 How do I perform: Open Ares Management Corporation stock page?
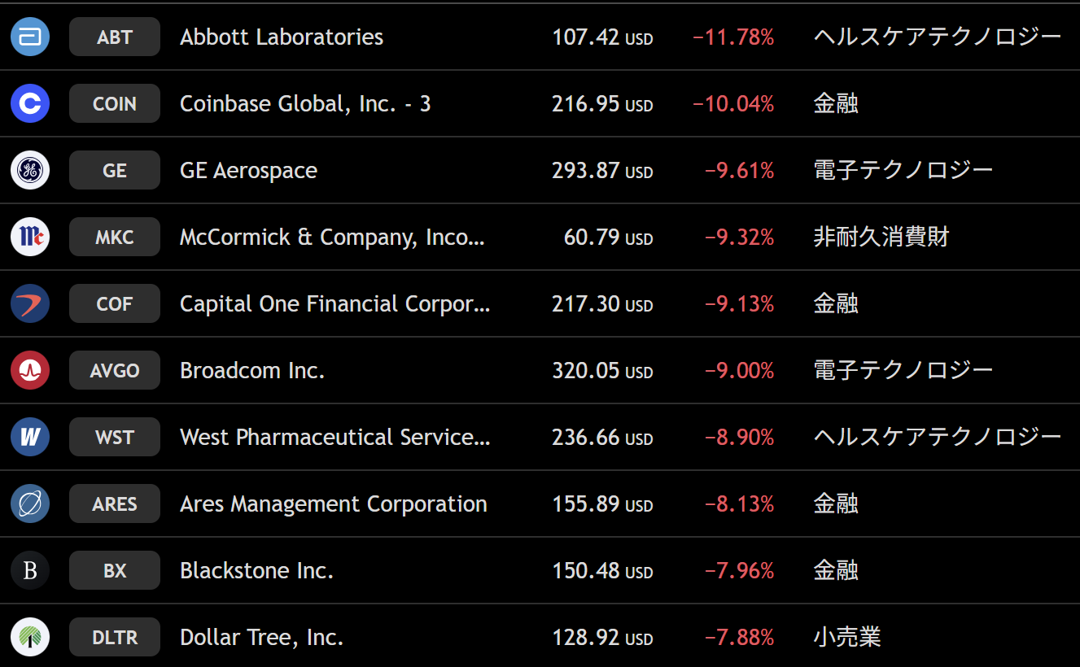pos(333,504)
